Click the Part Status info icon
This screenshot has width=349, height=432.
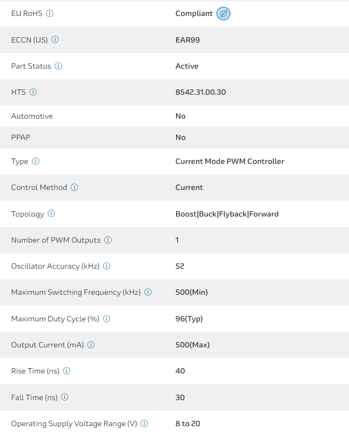[x=59, y=66]
